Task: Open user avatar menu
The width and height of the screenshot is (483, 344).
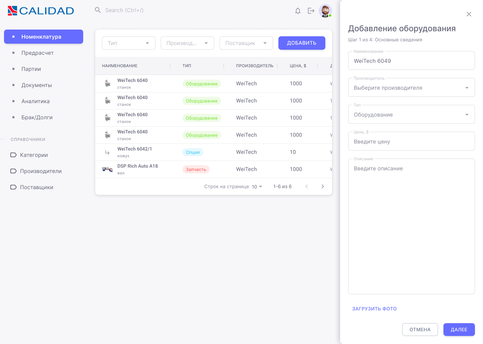Action: 325,11
